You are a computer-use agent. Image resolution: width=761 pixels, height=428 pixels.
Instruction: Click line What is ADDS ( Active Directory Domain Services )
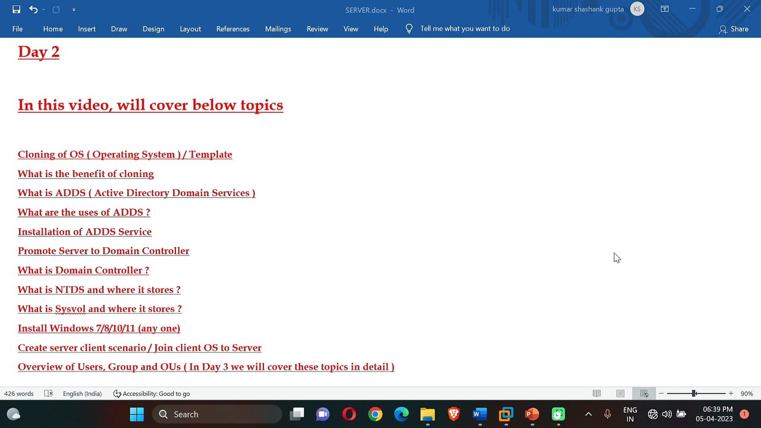pos(136,193)
